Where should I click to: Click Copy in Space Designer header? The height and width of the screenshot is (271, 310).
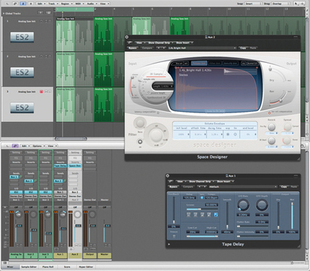pyautogui.click(x=243, y=48)
